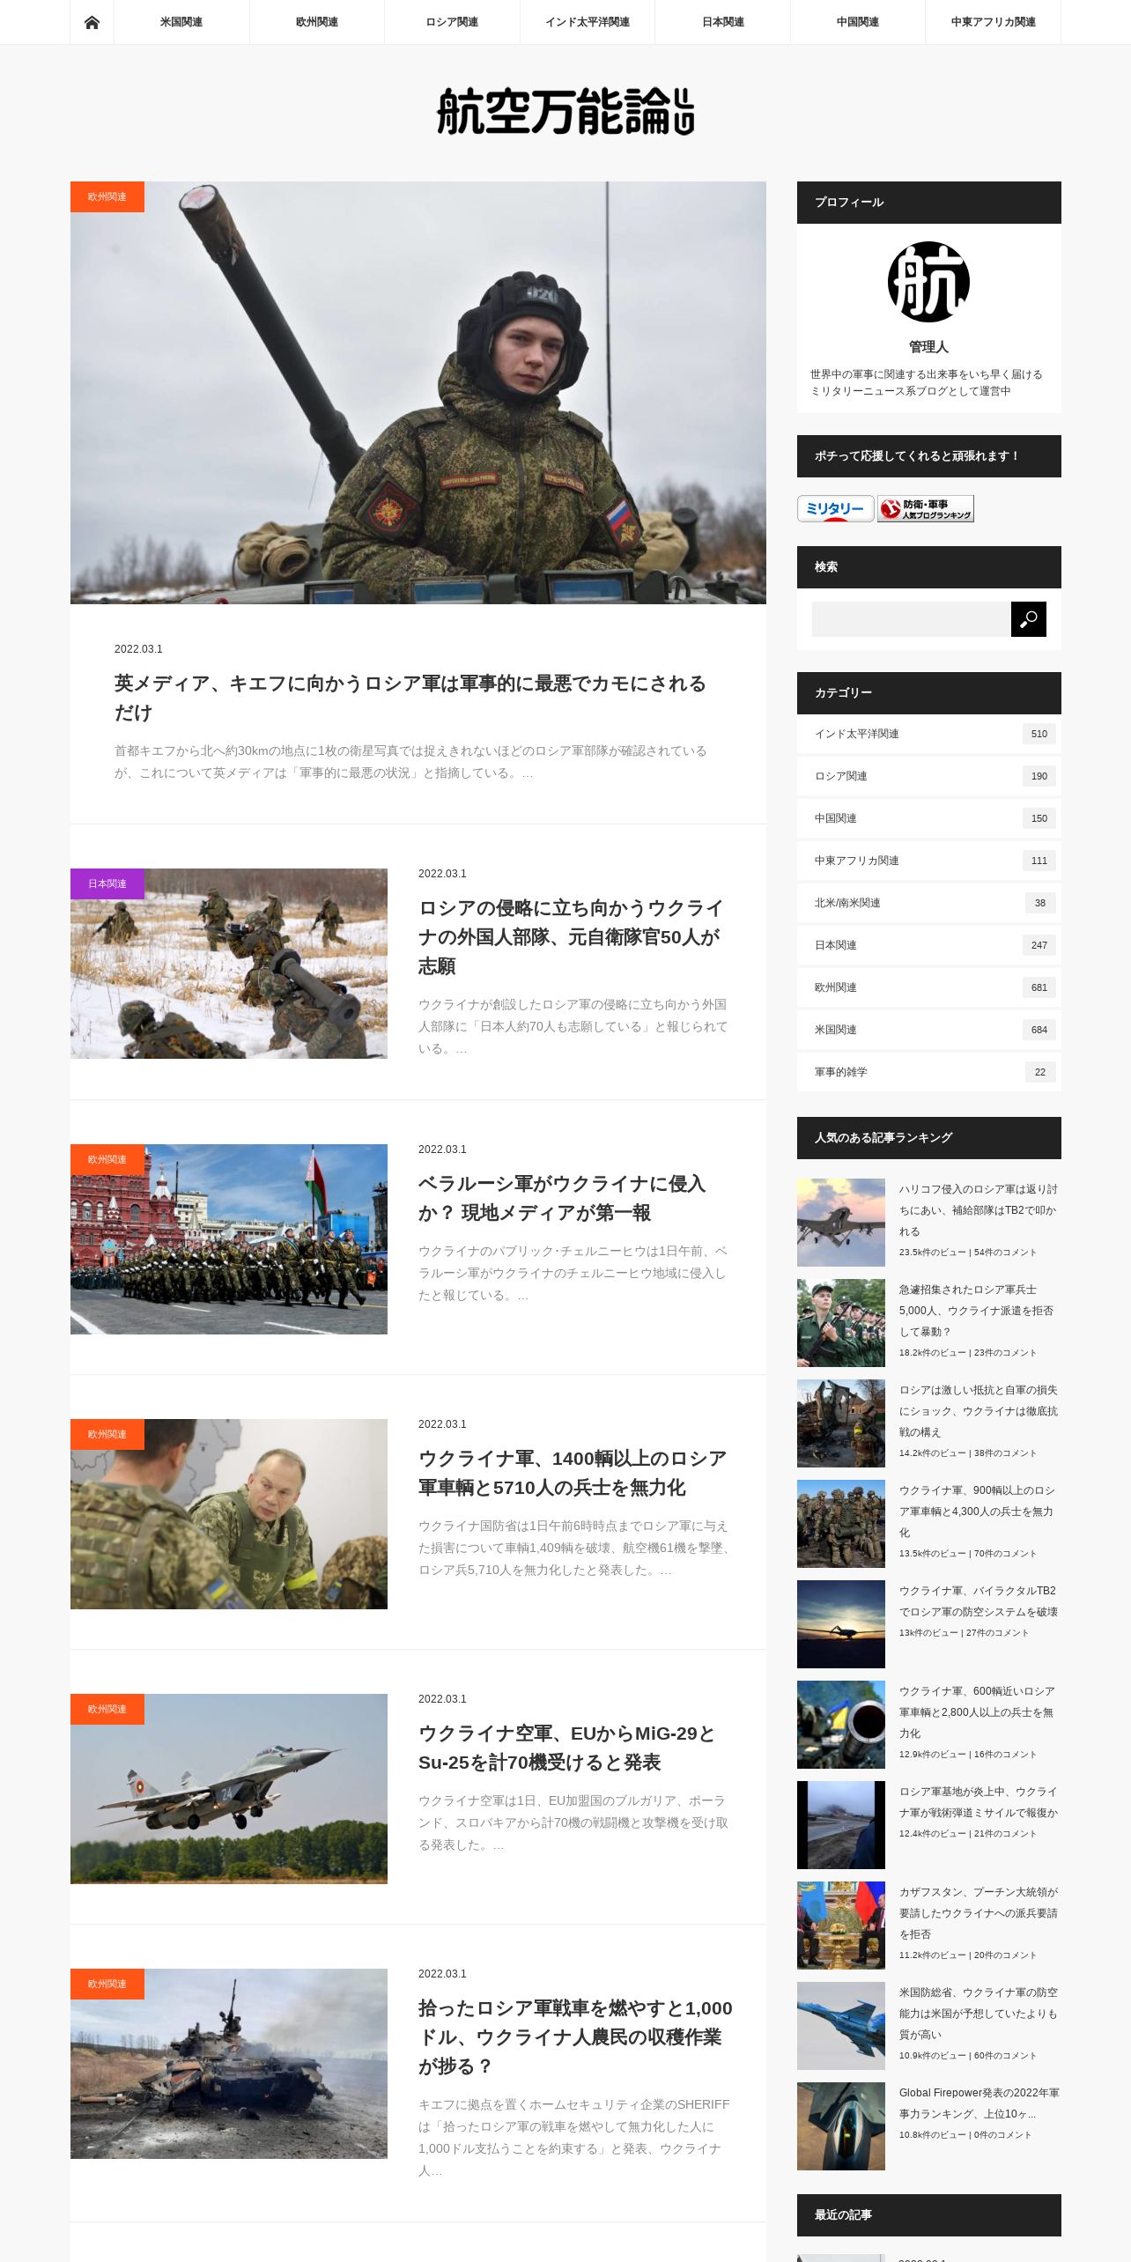This screenshot has width=1131, height=2262.
Task: Select 中国関連 category with 150 posts
Action: (x=928, y=818)
